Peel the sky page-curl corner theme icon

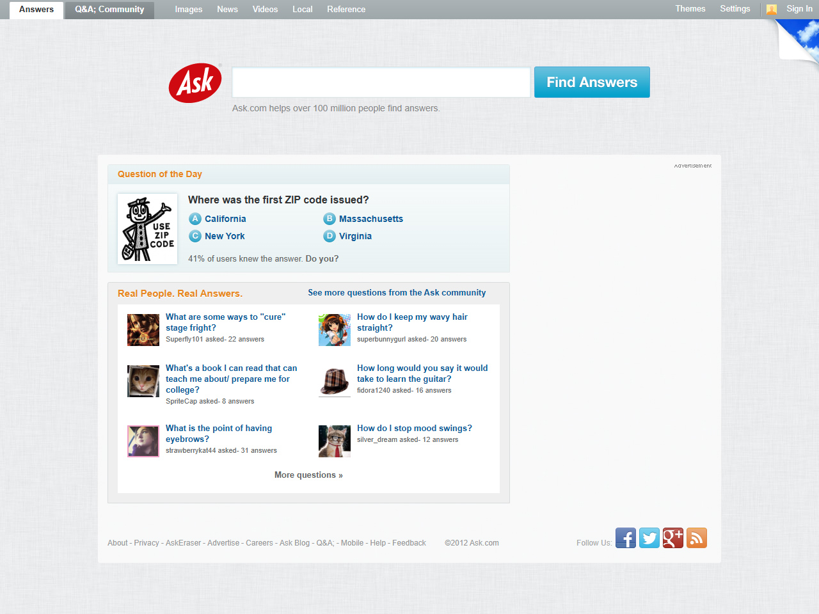click(x=799, y=40)
